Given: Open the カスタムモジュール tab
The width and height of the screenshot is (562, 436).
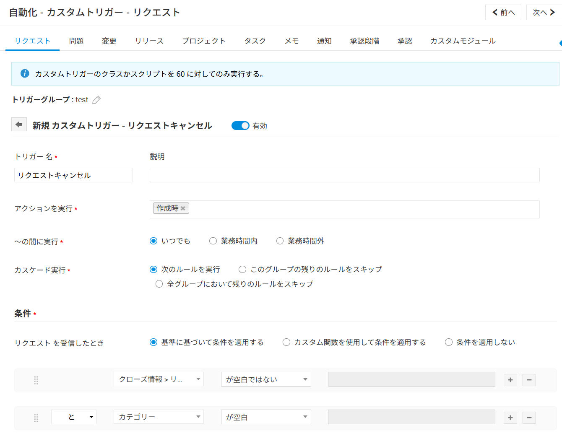Looking at the screenshot, I should coord(463,41).
